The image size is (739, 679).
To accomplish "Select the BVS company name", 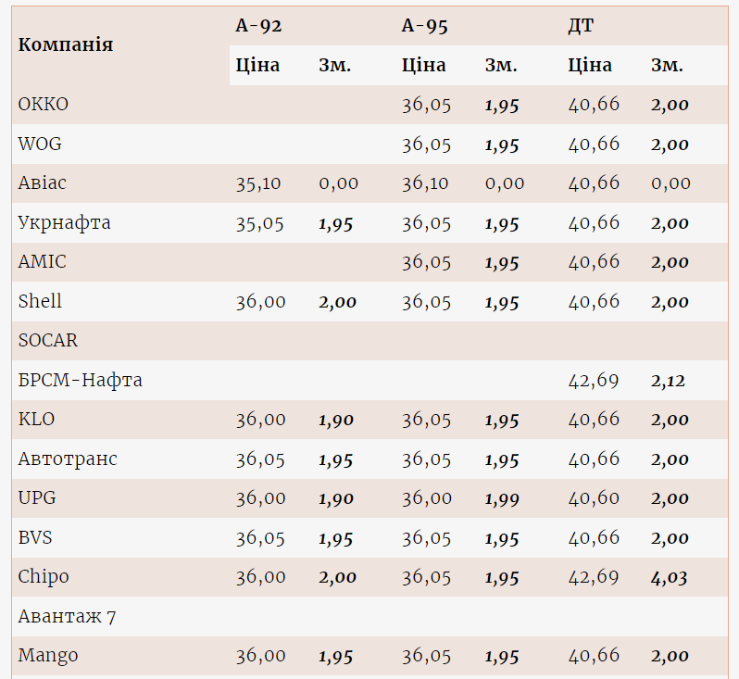I will 37,538.
